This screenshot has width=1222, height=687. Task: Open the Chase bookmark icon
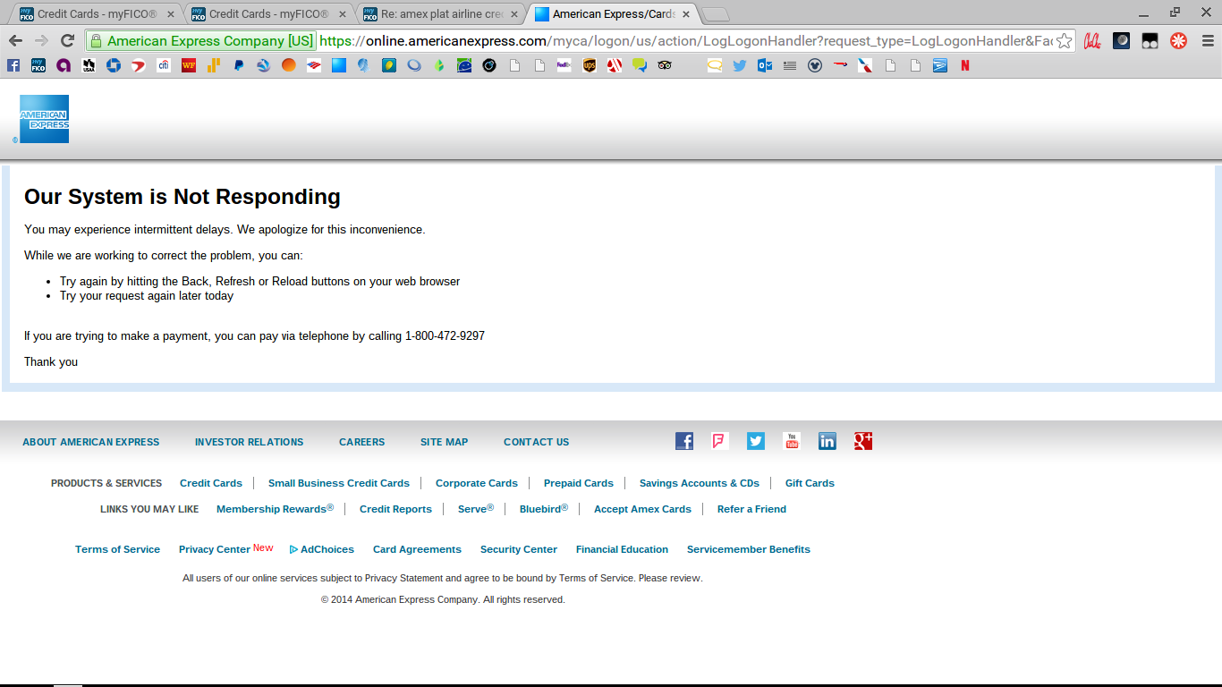(114, 65)
